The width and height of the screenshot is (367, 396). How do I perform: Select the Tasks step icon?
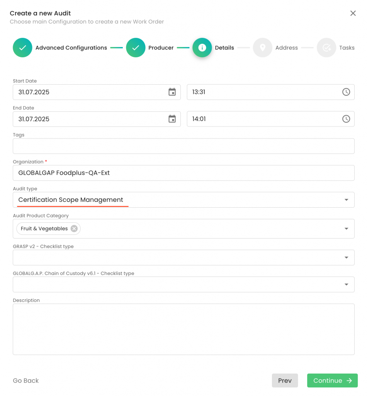326,48
